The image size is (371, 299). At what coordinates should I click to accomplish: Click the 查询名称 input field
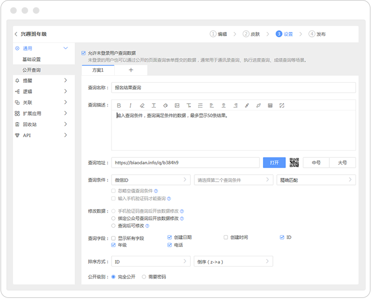[233, 88]
